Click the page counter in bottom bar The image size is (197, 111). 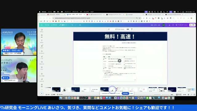(184, 95)
